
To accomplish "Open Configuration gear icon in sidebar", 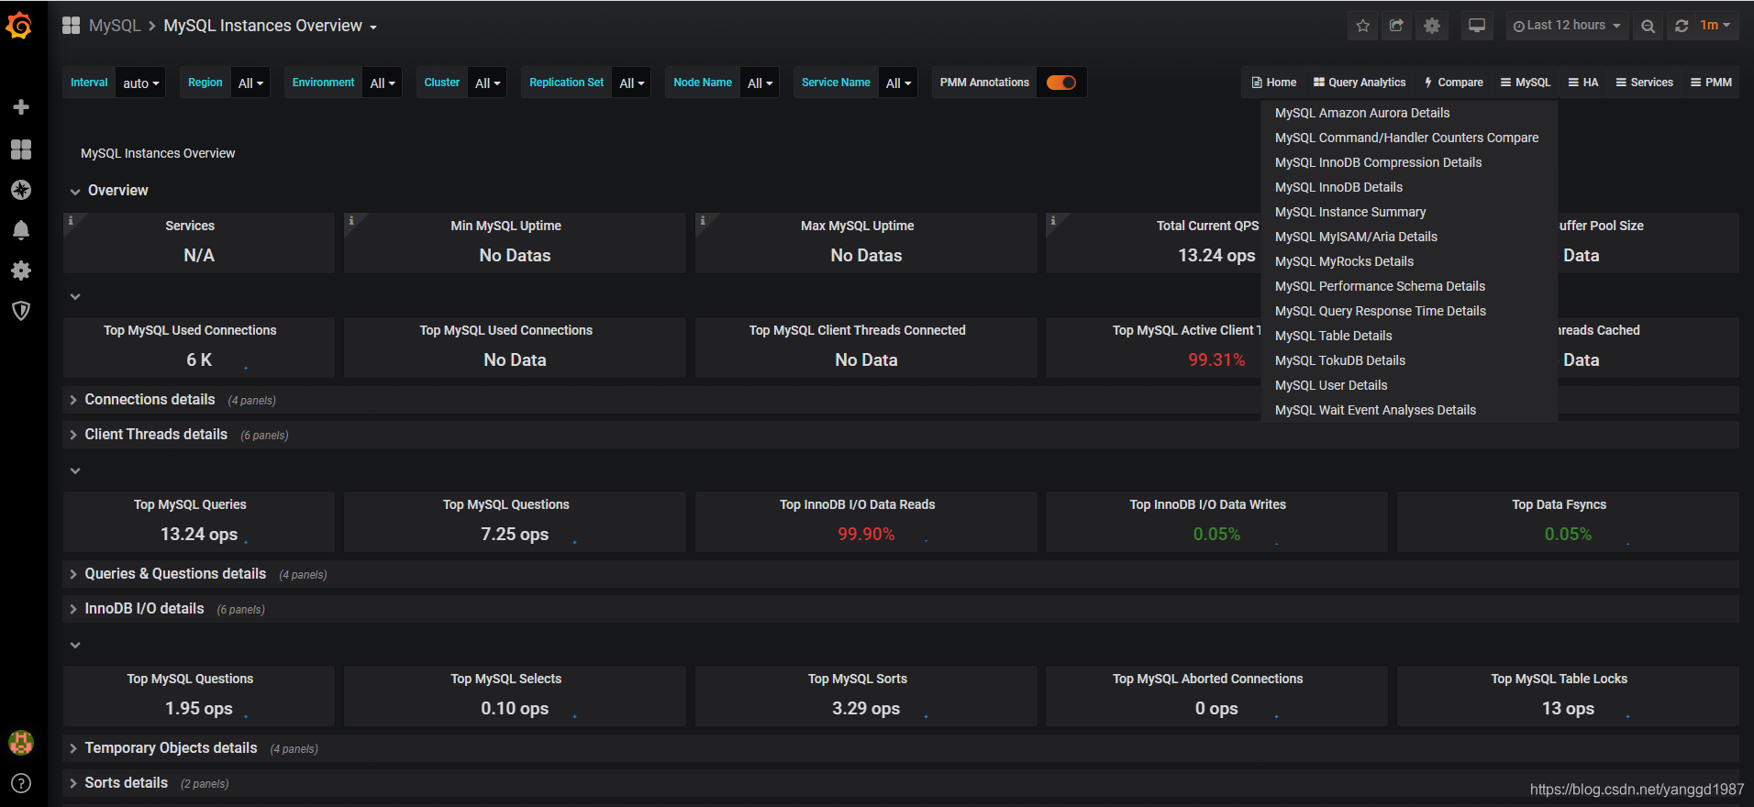I will (20, 271).
